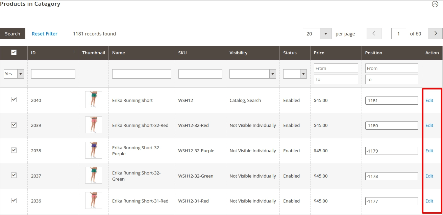Screen dimensions: 443x215
Task: Click Edit for product WSH12-32-Red
Action: click(x=429, y=125)
